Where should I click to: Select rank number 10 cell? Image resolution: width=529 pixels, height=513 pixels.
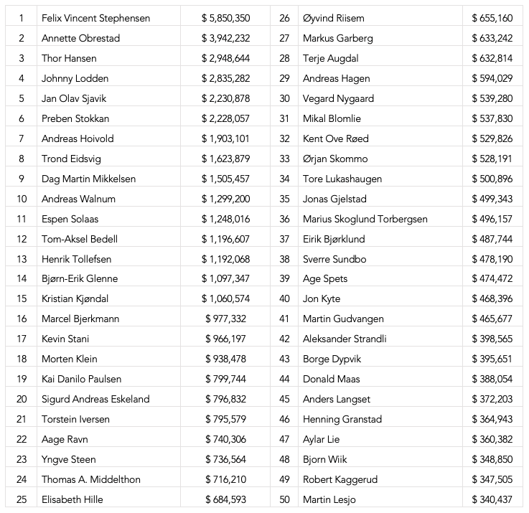point(22,199)
